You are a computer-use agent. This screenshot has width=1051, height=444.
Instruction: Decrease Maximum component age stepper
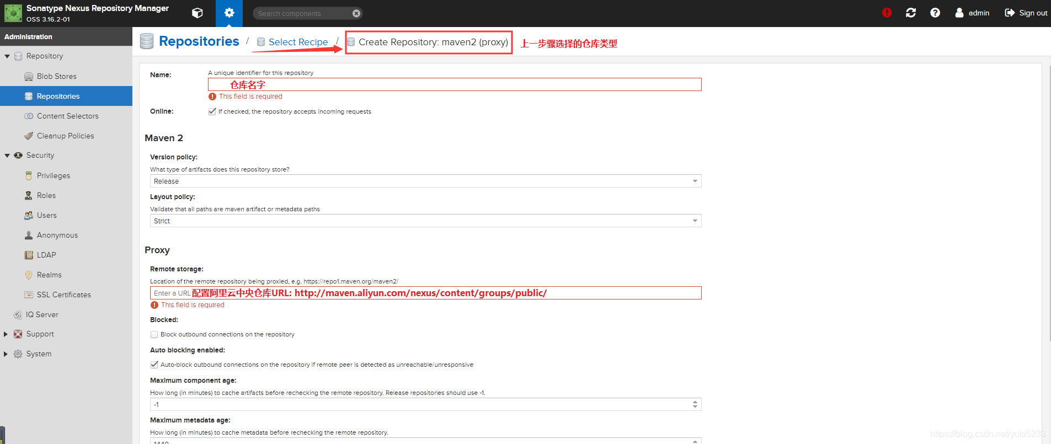[x=695, y=406]
